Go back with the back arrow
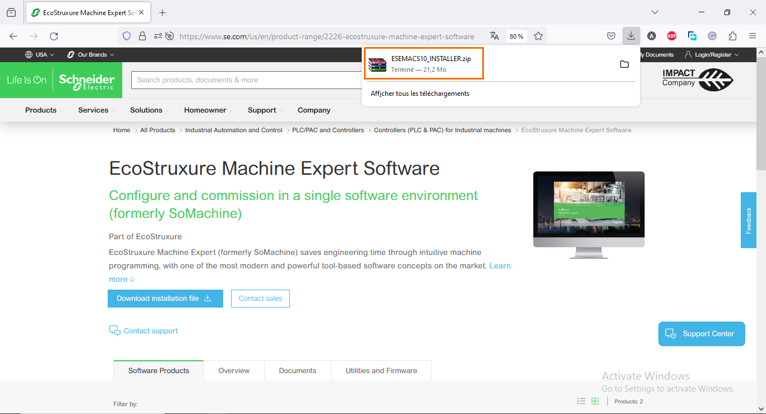The image size is (766, 414). (x=13, y=36)
